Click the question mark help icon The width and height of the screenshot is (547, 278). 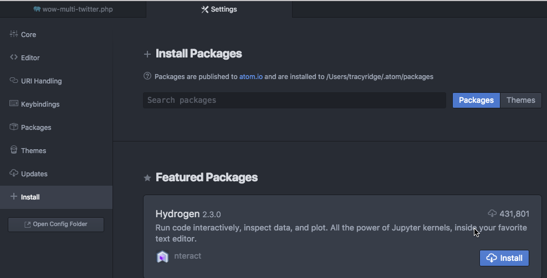pyautogui.click(x=147, y=76)
